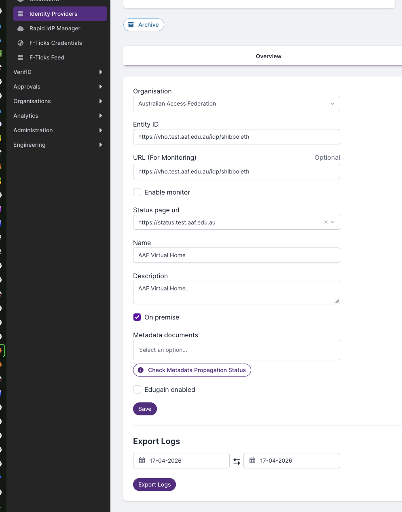402x512 pixels.
Task: Select the F-Ticks Feed list icon
Action: click(x=20, y=57)
